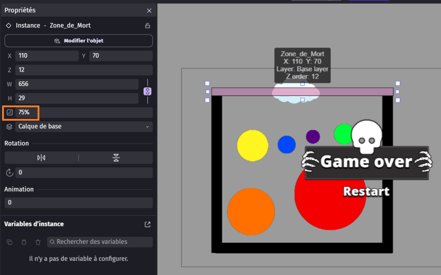This screenshot has width=441, height=275.
Task: Select the yellow circle on the canvas
Action: 252,145
